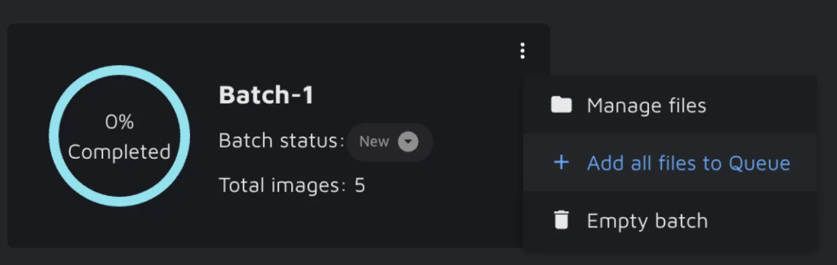Click the "0%" value inside the progress ring
Viewport: 837px width, 265px height.
(119, 122)
